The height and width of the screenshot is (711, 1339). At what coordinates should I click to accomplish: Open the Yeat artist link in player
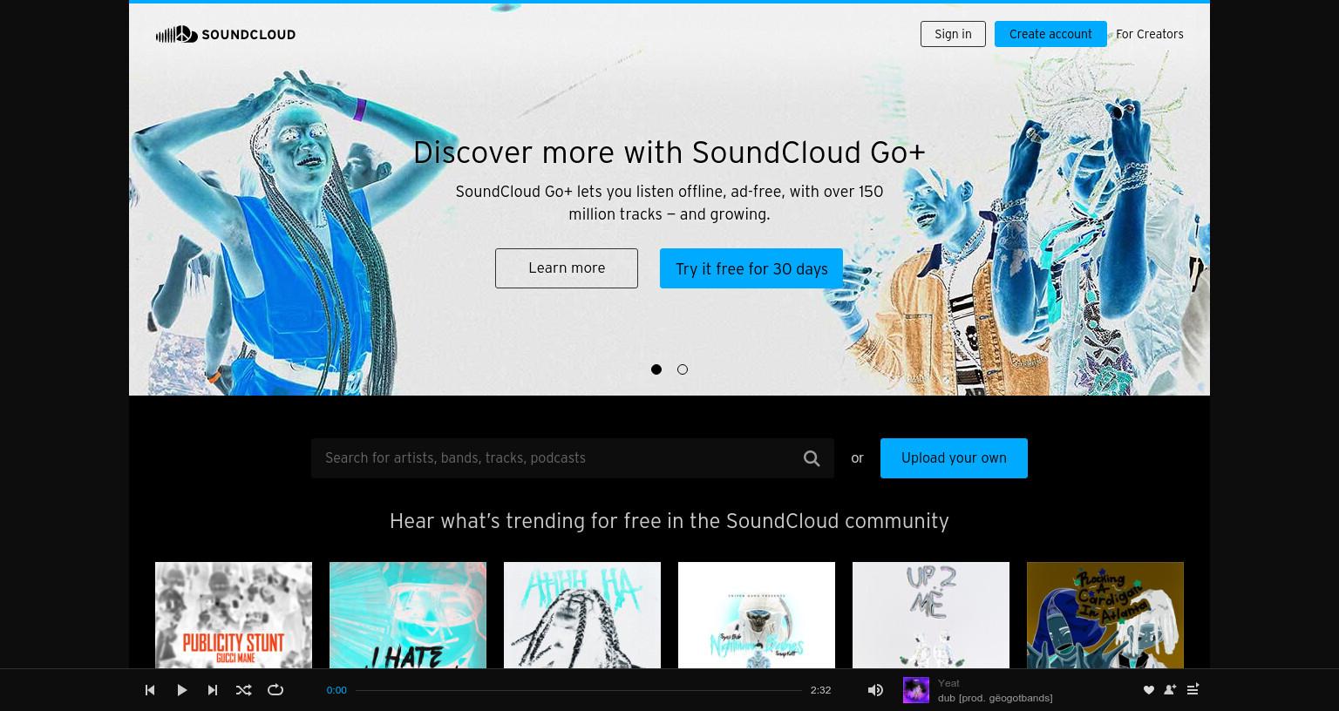[948, 683]
